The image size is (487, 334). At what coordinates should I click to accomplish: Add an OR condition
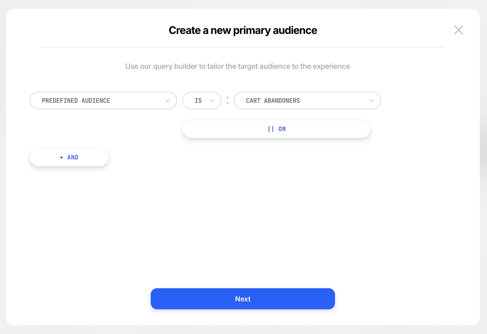276,129
